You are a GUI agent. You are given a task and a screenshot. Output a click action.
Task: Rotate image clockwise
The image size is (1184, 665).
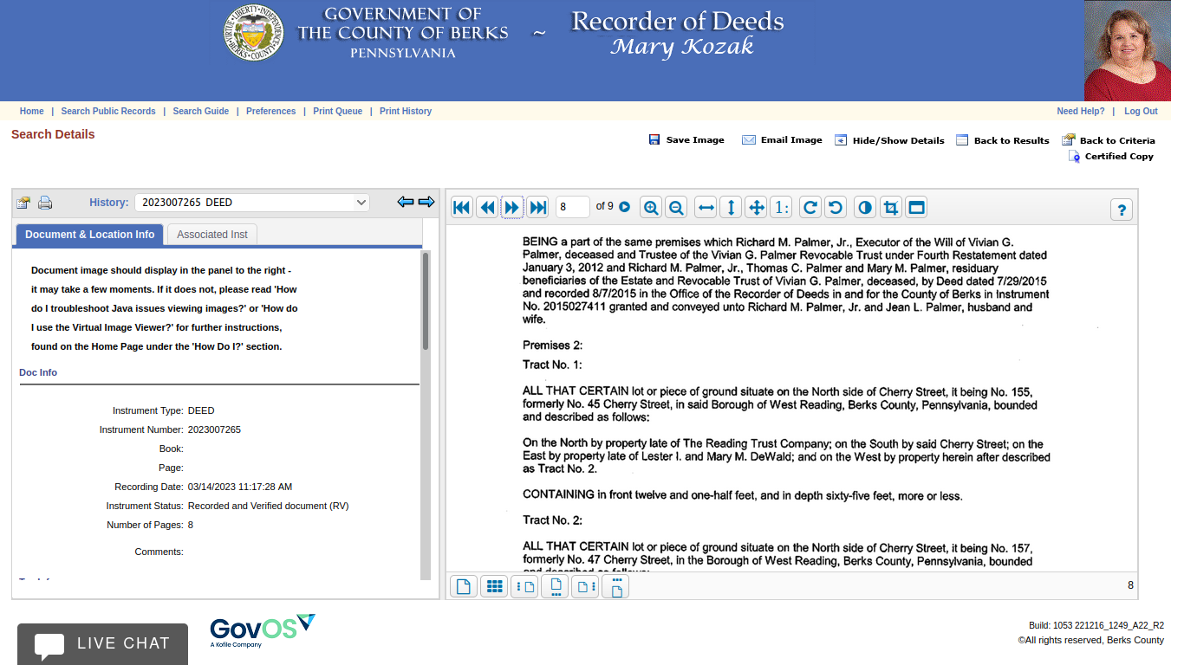click(810, 208)
